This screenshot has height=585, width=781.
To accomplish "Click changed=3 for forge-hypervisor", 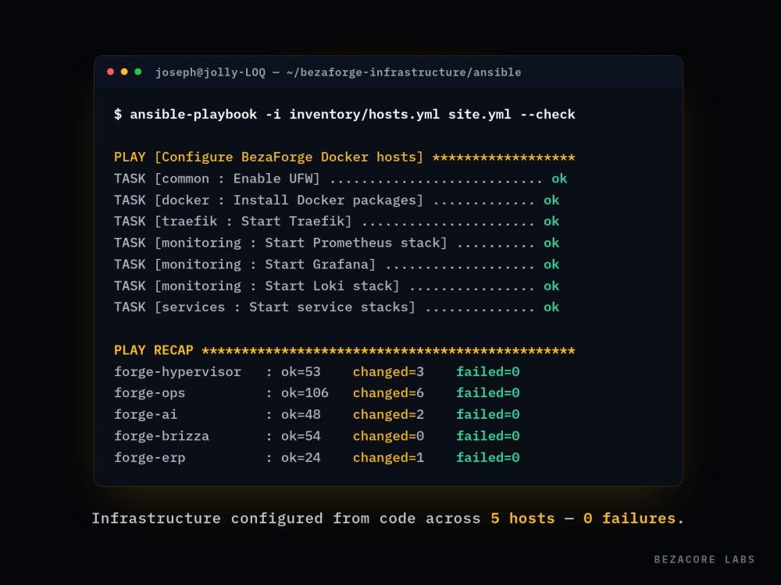I will pyautogui.click(x=388, y=371).
